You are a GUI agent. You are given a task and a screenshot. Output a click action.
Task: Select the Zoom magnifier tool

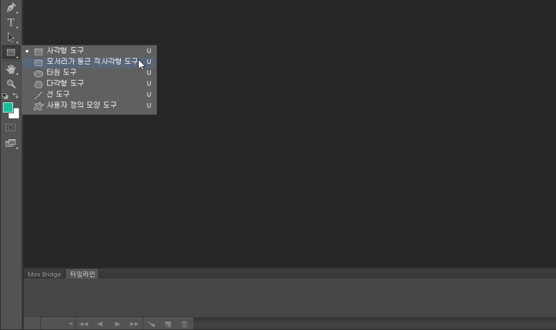point(11,83)
